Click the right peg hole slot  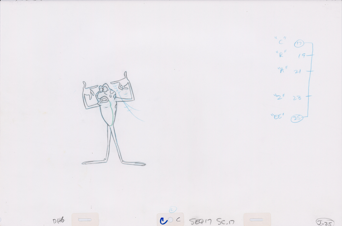[x=256, y=220]
